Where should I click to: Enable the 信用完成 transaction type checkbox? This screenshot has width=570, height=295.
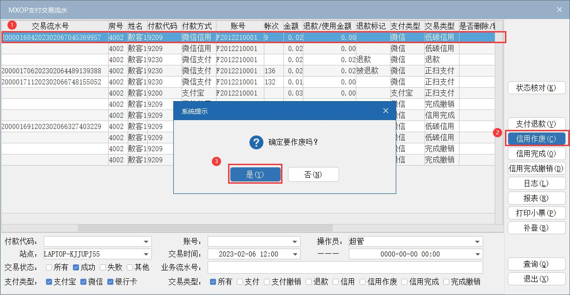(404, 282)
